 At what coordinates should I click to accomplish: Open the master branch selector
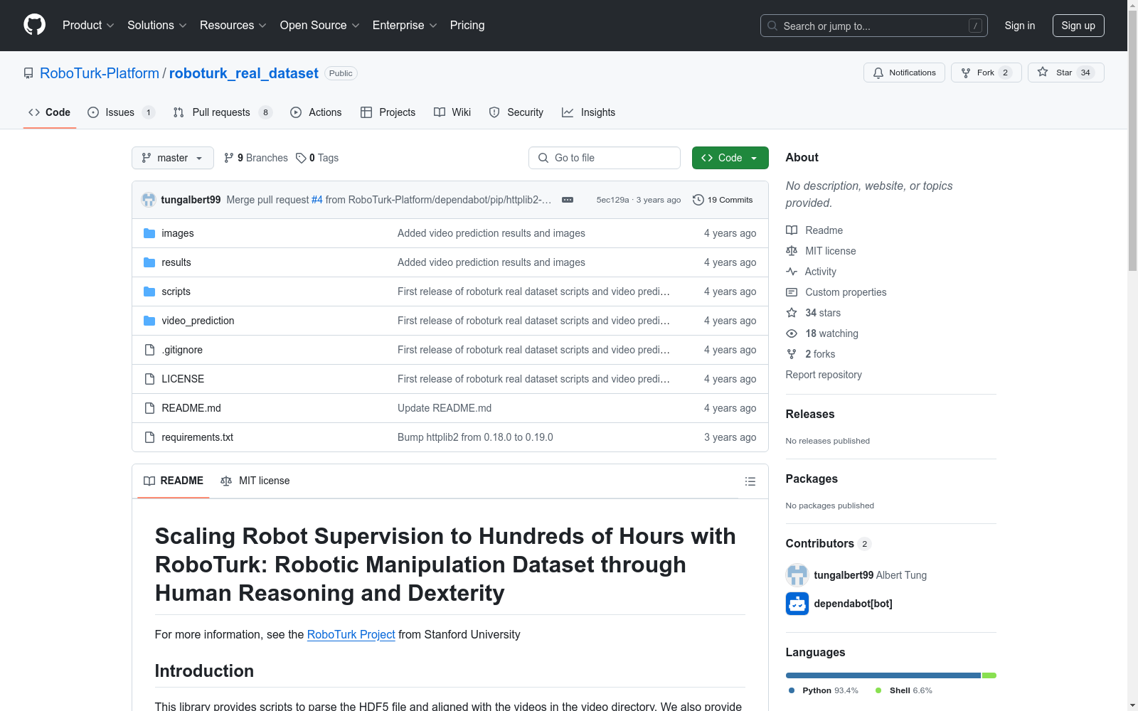point(173,158)
